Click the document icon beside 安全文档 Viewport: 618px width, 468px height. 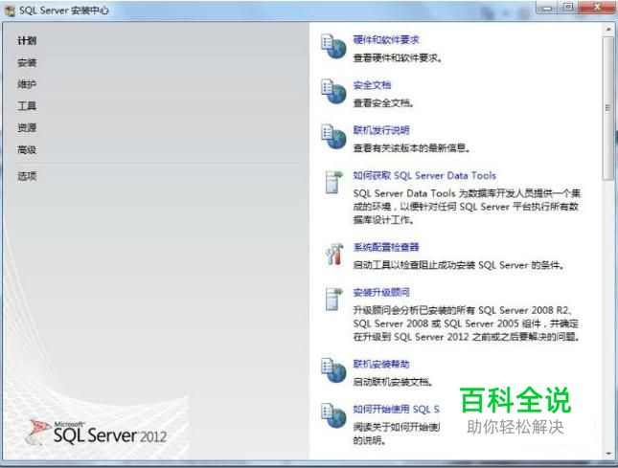tap(333, 92)
